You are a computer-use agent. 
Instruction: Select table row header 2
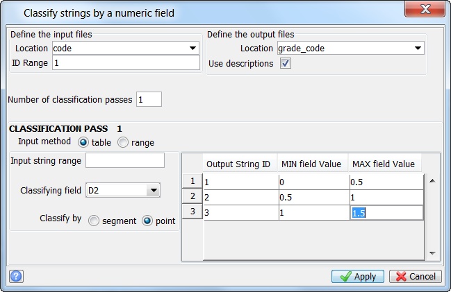(192, 197)
